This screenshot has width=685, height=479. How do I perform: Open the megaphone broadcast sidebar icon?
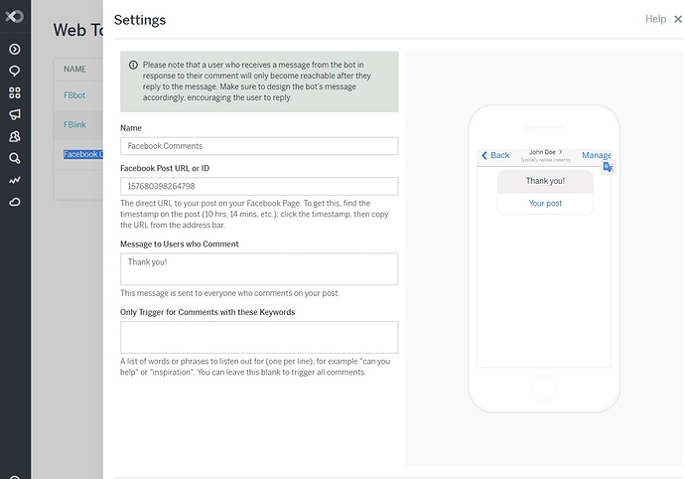point(15,114)
